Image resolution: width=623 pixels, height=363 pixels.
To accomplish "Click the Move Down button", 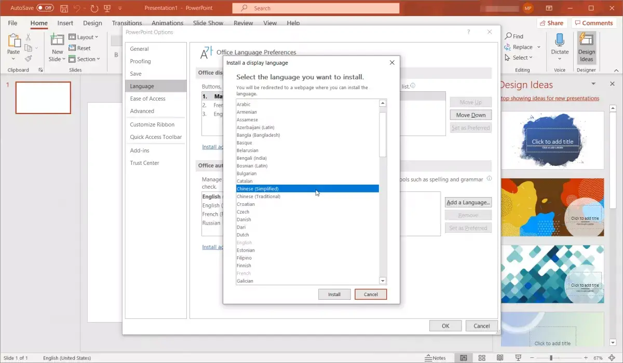I will (x=471, y=115).
